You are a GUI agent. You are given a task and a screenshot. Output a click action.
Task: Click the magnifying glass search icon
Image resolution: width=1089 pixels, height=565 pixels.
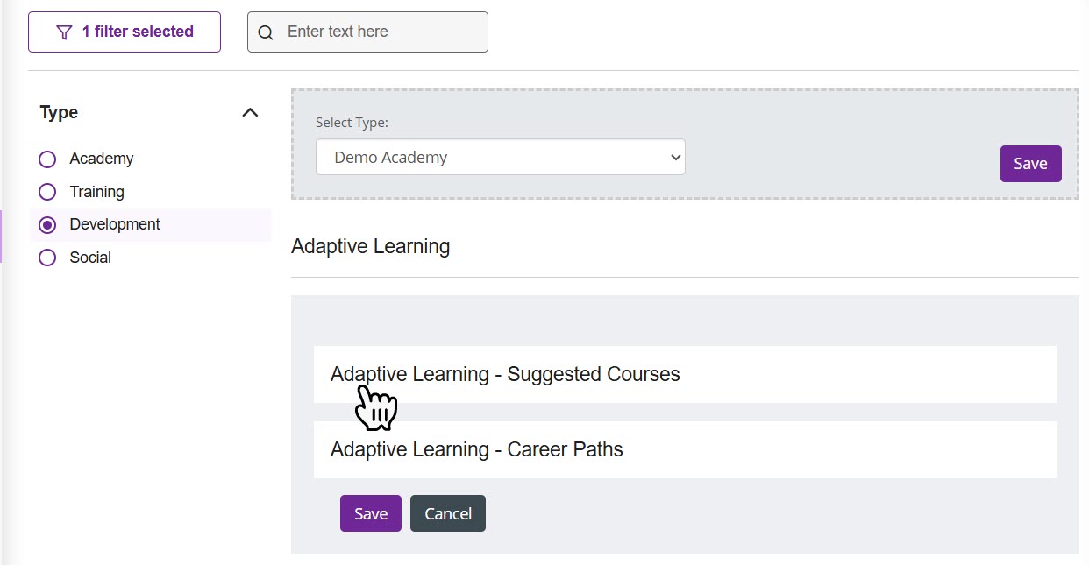(x=266, y=32)
